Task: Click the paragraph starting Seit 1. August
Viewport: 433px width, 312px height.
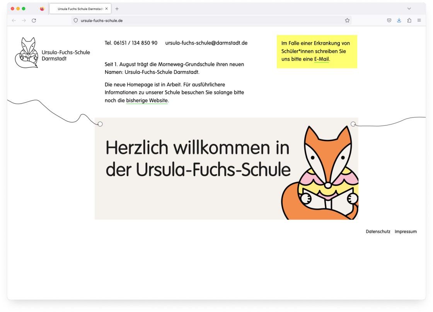Action: click(174, 68)
